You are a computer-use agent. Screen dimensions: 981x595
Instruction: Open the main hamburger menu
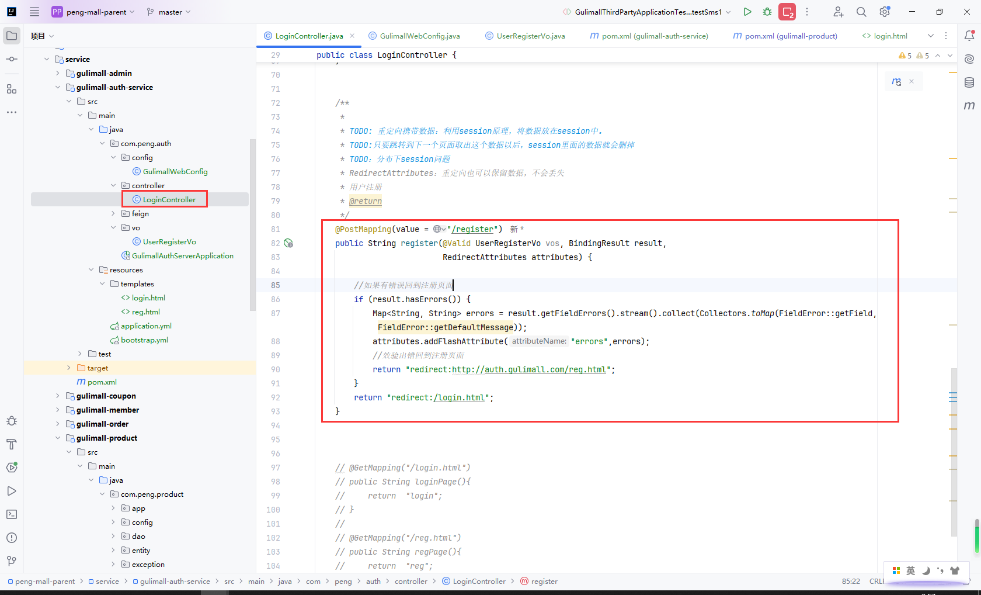coord(34,12)
